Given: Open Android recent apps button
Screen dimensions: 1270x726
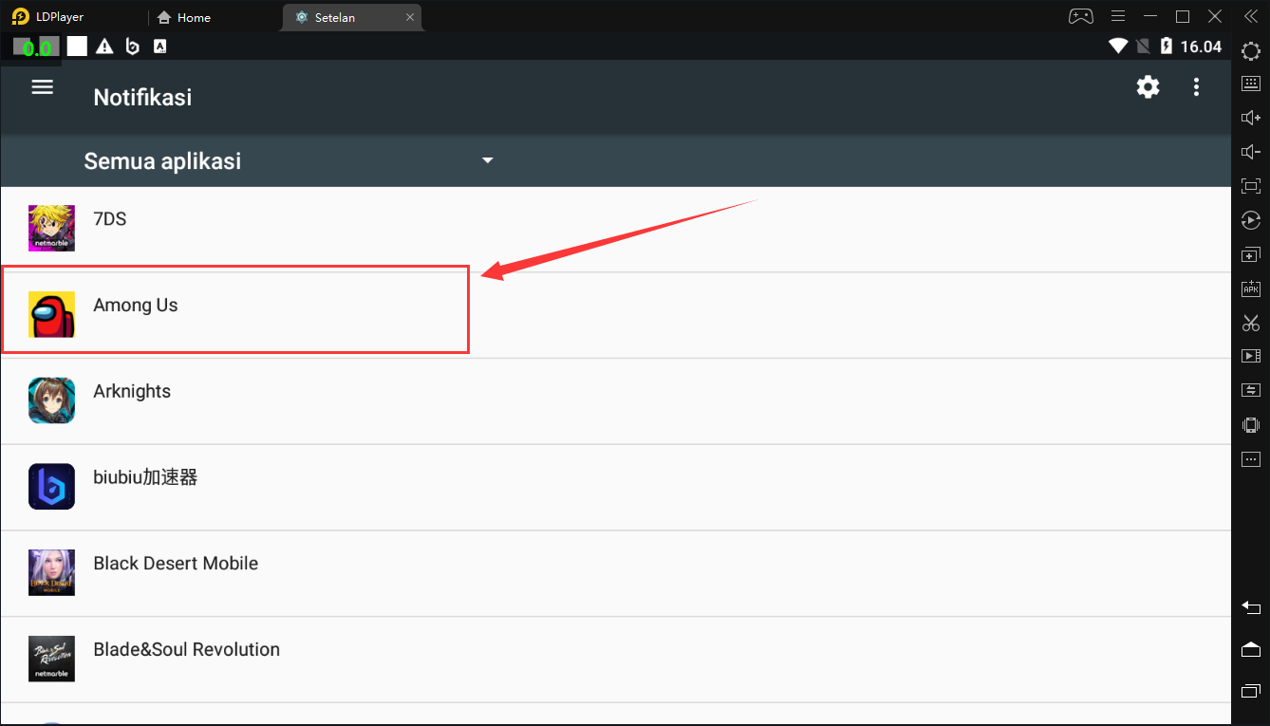Looking at the screenshot, I should pyautogui.click(x=1251, y=690).
